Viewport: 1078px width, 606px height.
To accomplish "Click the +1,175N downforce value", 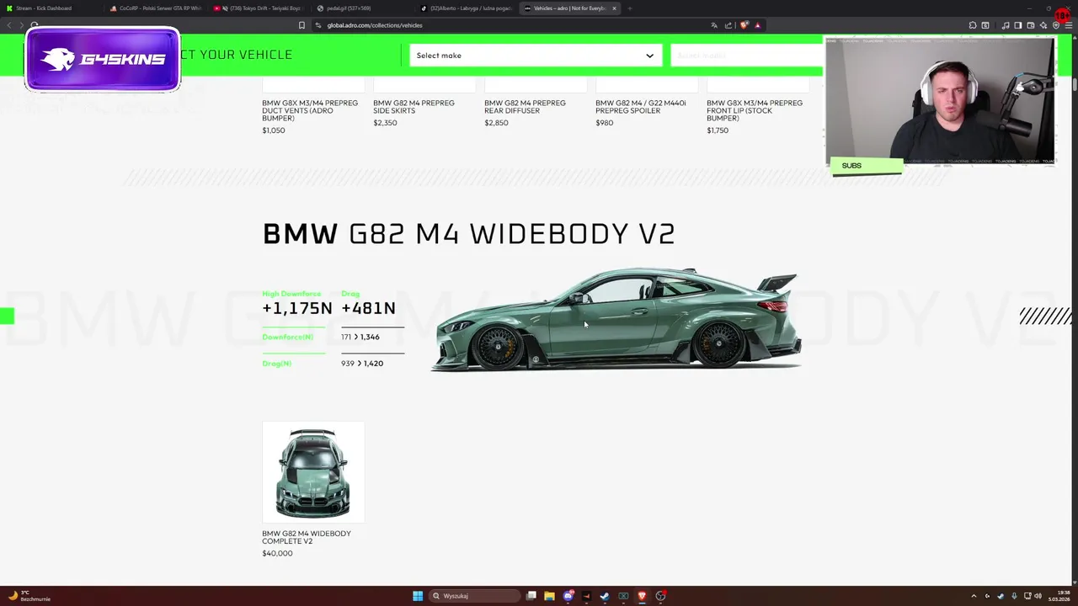I will tap(297, 308).
